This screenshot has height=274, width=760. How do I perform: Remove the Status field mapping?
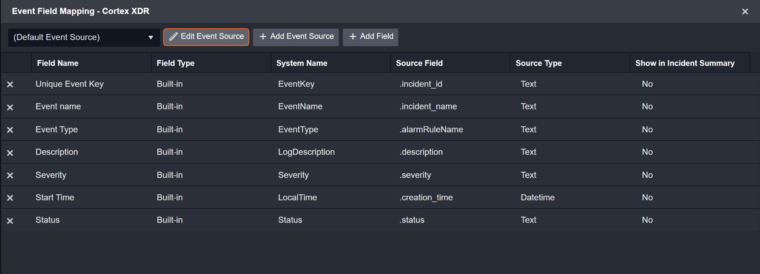click(10, 221)
